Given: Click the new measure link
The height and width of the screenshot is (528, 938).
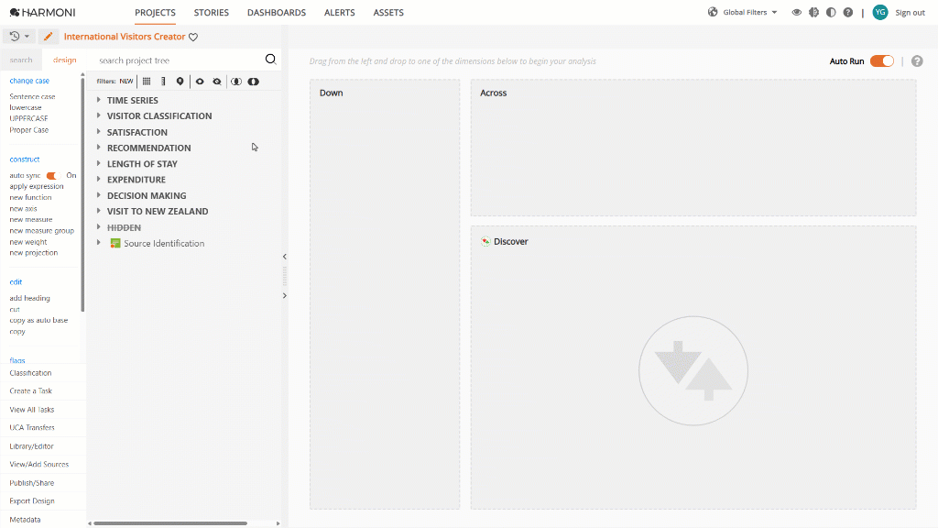Looking at the screenshot, I should (x=30, y=220).
